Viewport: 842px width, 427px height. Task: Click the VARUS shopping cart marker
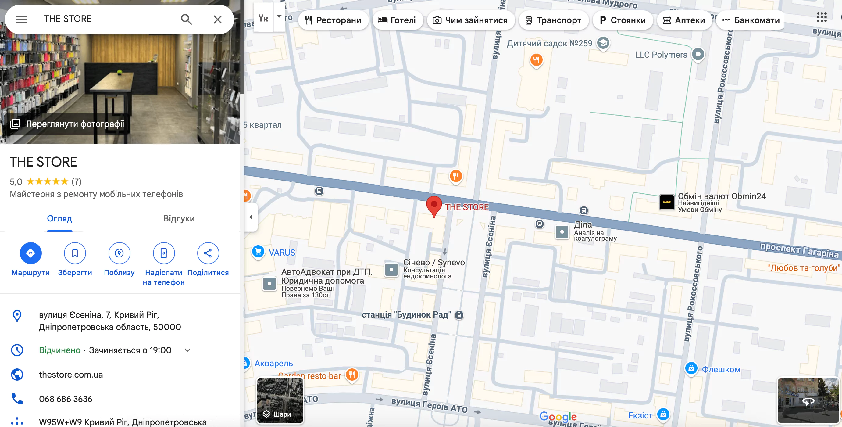258,252
